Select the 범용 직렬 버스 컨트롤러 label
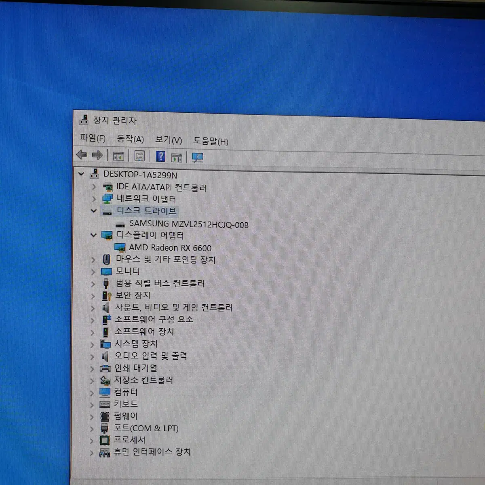The image size is (485, 485). 160,283
